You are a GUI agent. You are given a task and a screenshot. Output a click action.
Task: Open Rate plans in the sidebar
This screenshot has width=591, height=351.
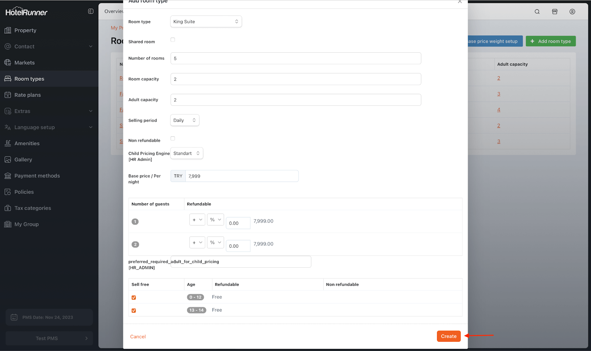pos(28,95)
